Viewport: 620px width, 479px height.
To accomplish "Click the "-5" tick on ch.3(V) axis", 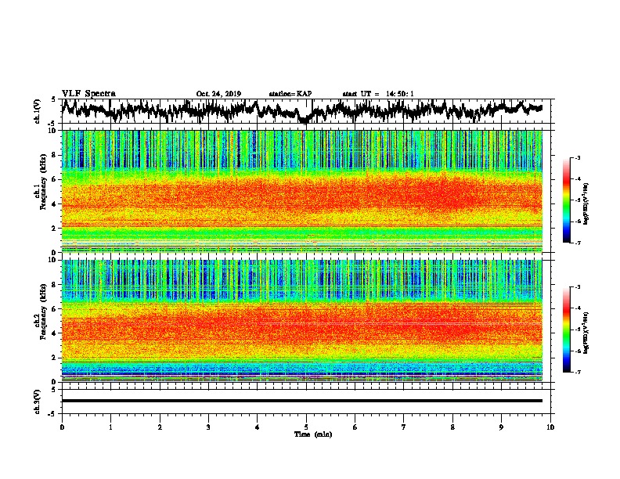I will coord(52,414).
